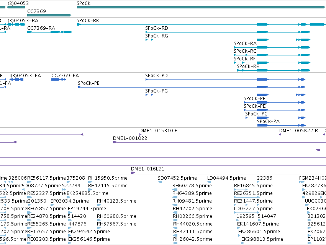
Task: Select the SPoCk gene label
Action: [84, 3]
